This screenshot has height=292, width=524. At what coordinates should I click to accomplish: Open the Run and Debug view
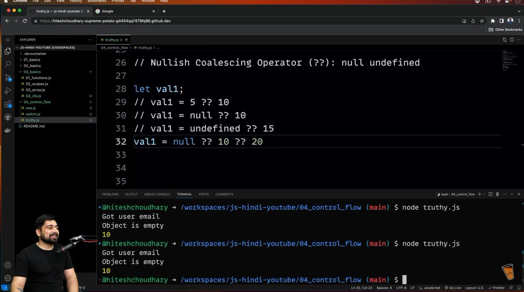pos(8,90)
